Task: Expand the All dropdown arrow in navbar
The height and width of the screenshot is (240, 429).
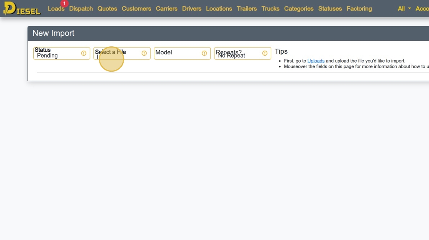Action: tap(409, 8)
